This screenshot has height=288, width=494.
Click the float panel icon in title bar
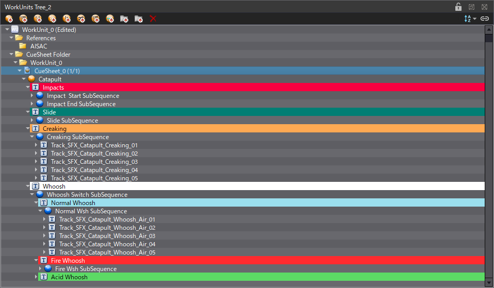pos(472,7)
